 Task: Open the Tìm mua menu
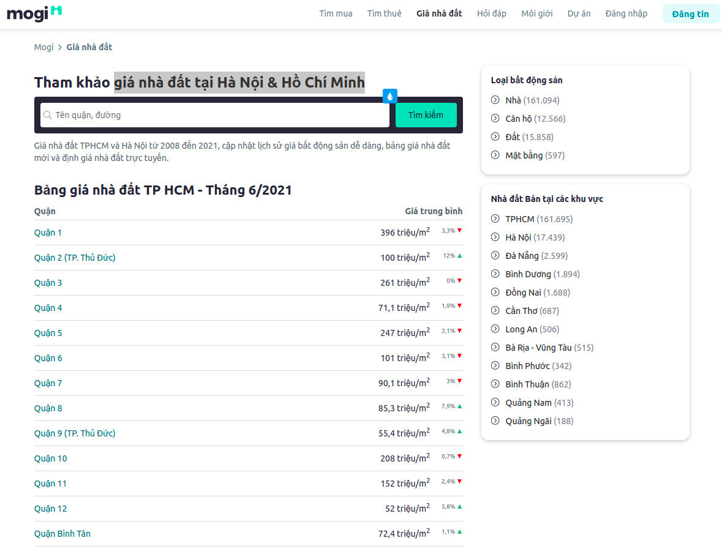coord(336,14)
